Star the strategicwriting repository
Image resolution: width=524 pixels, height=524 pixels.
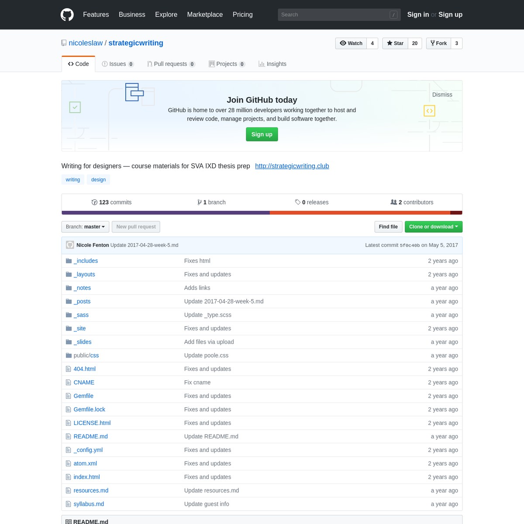point(395,43)
